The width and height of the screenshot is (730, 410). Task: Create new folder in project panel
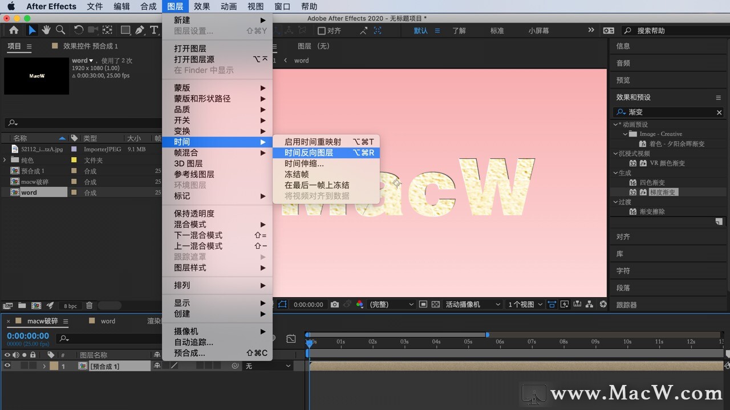point(22,306)
